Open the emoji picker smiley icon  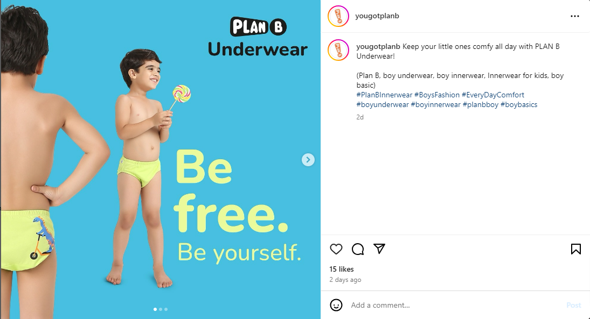(336, 305)
